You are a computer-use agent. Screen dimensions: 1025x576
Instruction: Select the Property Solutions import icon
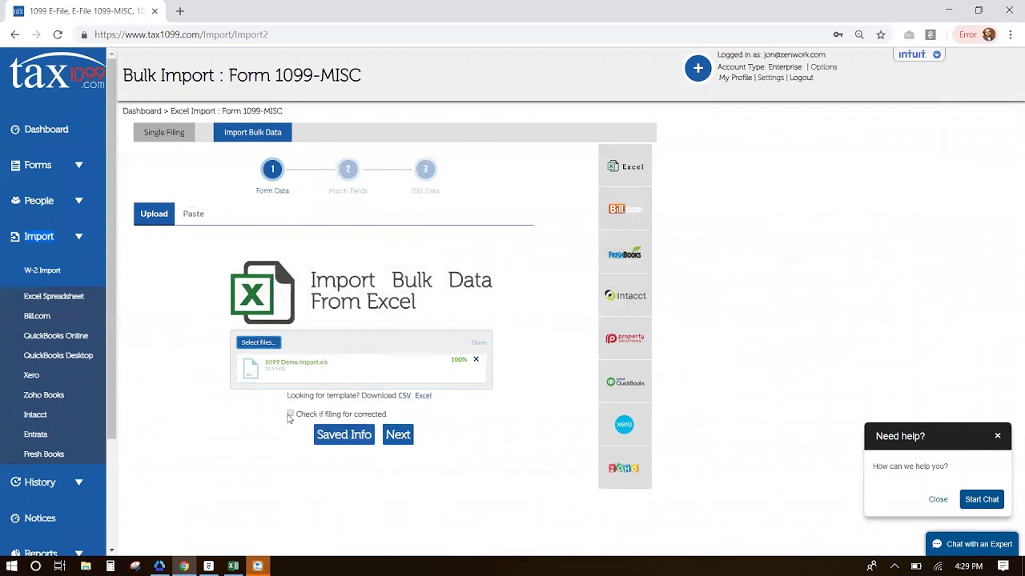625,338
